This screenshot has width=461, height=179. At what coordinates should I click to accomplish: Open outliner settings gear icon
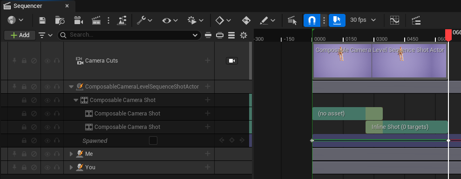244,35
